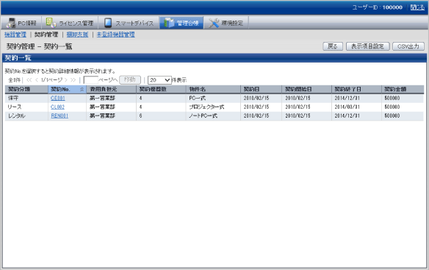Toggle sort arrow on 契約No. column
The image size is (429, 270).
tap(82, 89)
